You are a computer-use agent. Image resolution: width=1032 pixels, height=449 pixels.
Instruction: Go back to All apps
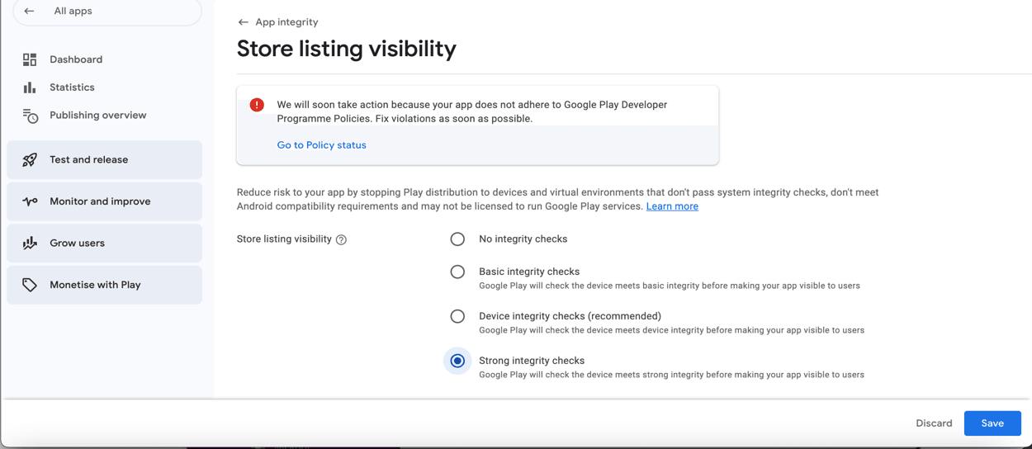coord(73,12)
